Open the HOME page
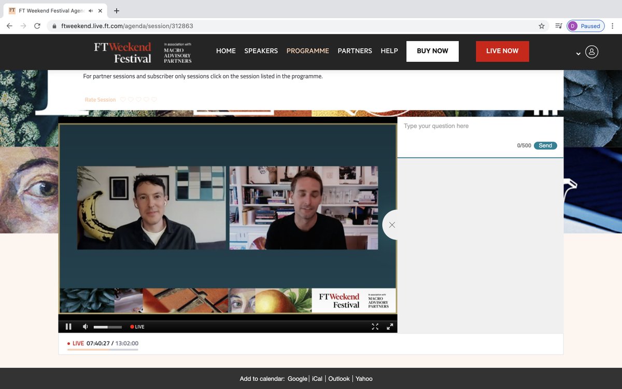 (x=226, y=51)
